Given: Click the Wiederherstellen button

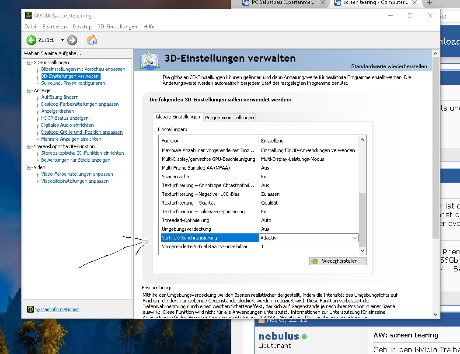Looking at the screenshot, I should click(x=338, y=261).
